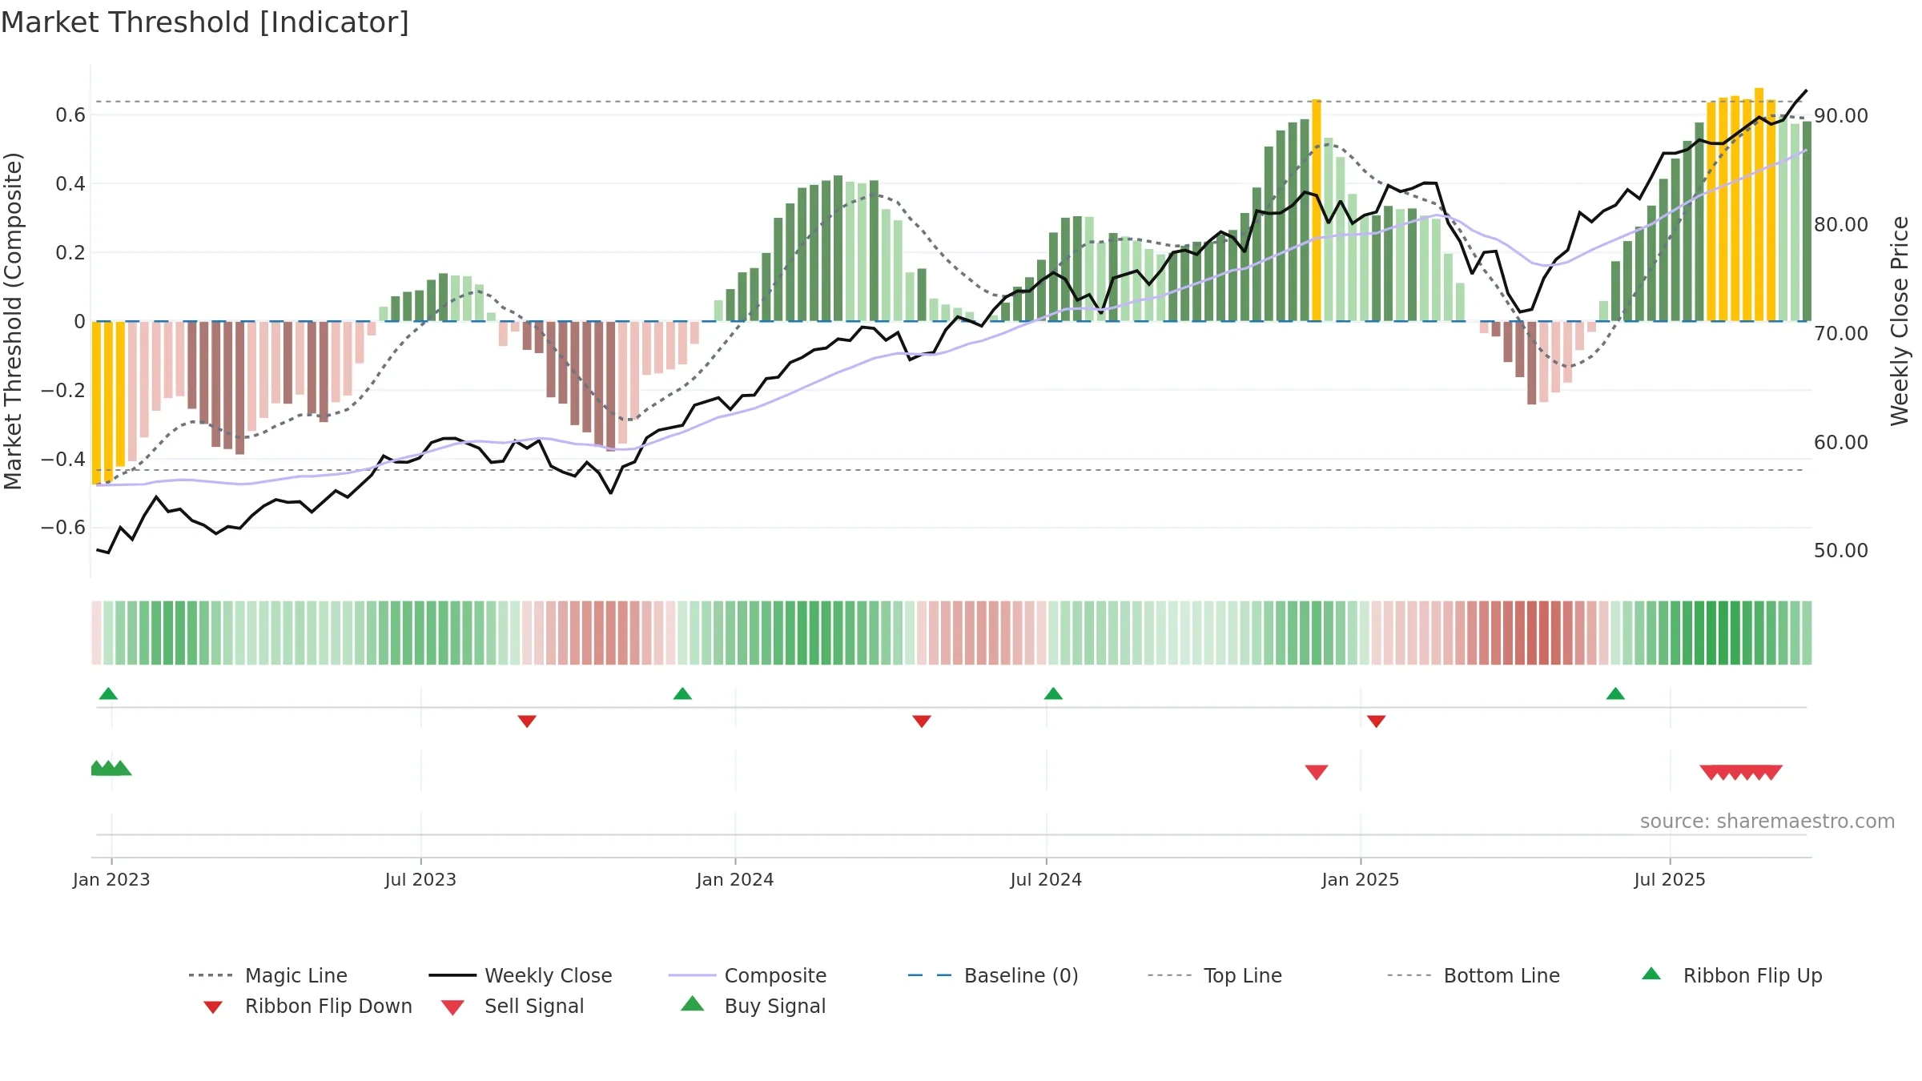This screenshot has height=1081, width=1922.
Task: Toggle the Ribbon Flip Down legend entry
Action: point(307,1006)
